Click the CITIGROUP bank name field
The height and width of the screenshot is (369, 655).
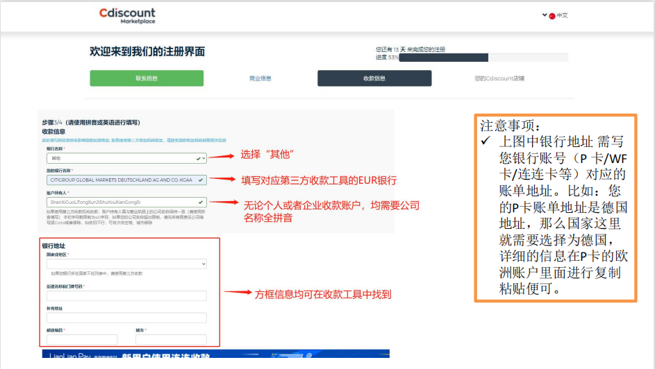[x=122, y=180]
